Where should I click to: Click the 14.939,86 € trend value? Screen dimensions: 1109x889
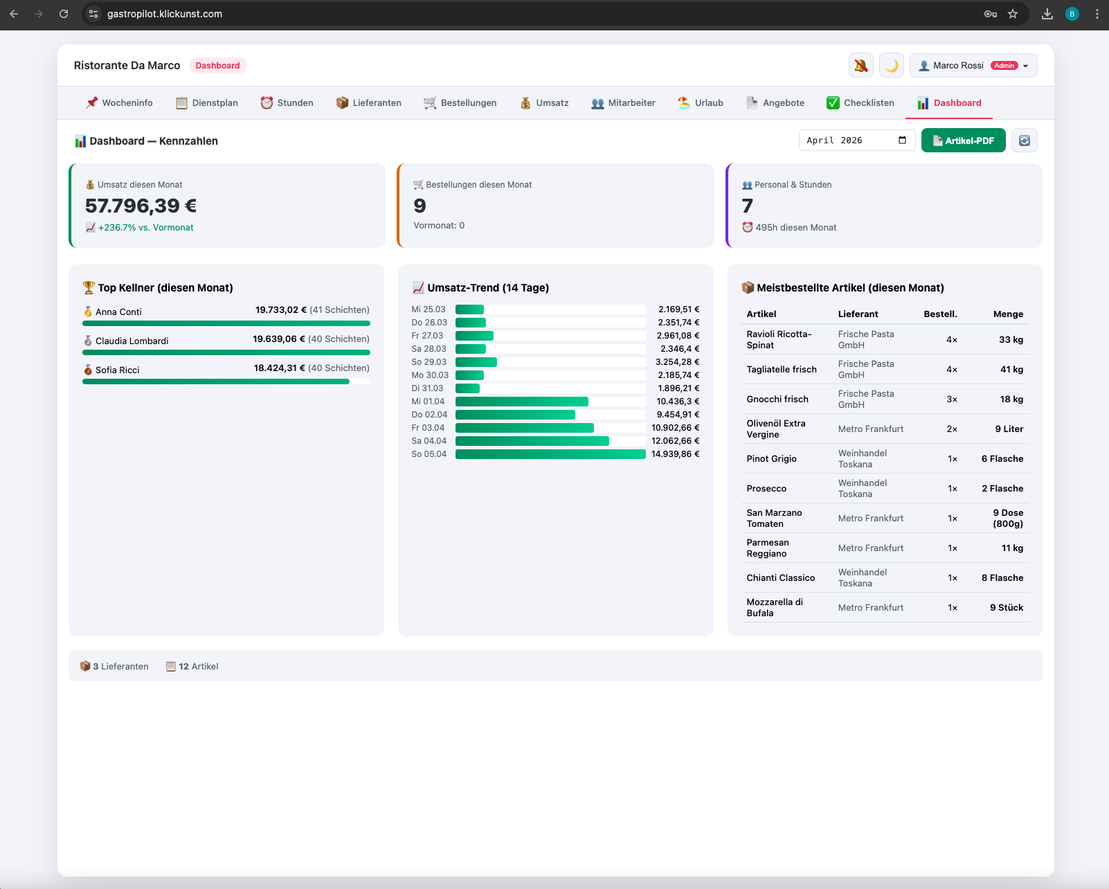click(675, 454)
